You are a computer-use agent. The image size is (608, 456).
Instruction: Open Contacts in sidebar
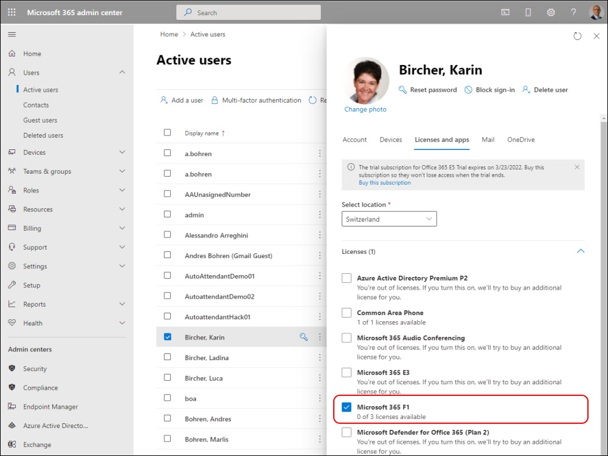coord(36,105)
